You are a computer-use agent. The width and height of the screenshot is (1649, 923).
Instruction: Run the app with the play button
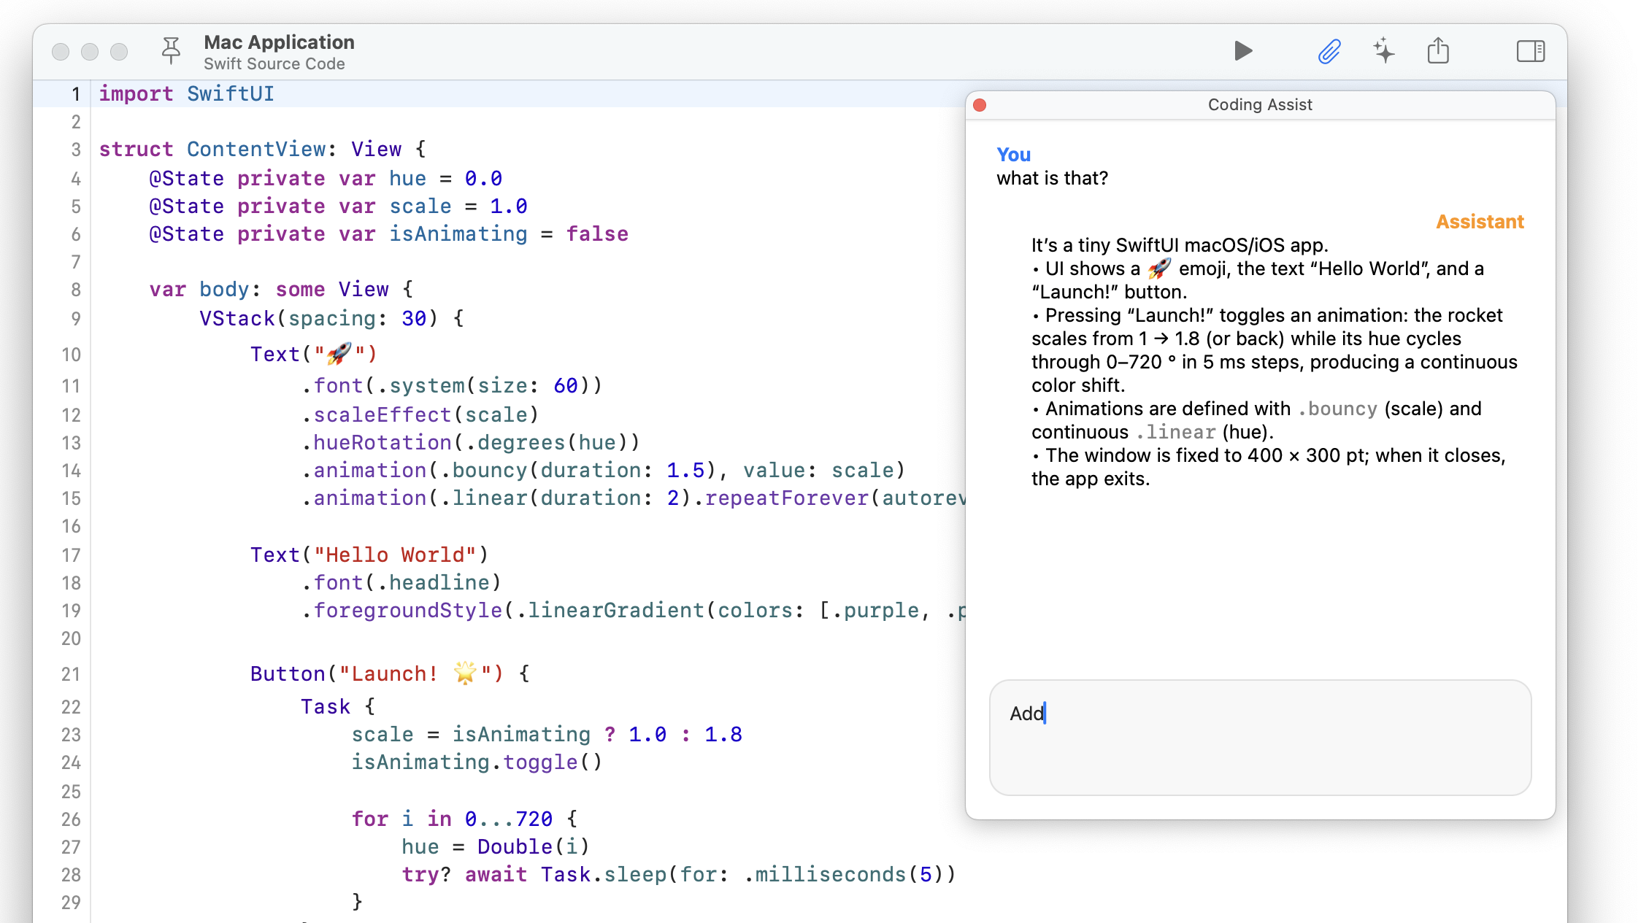click(1243, 51)
